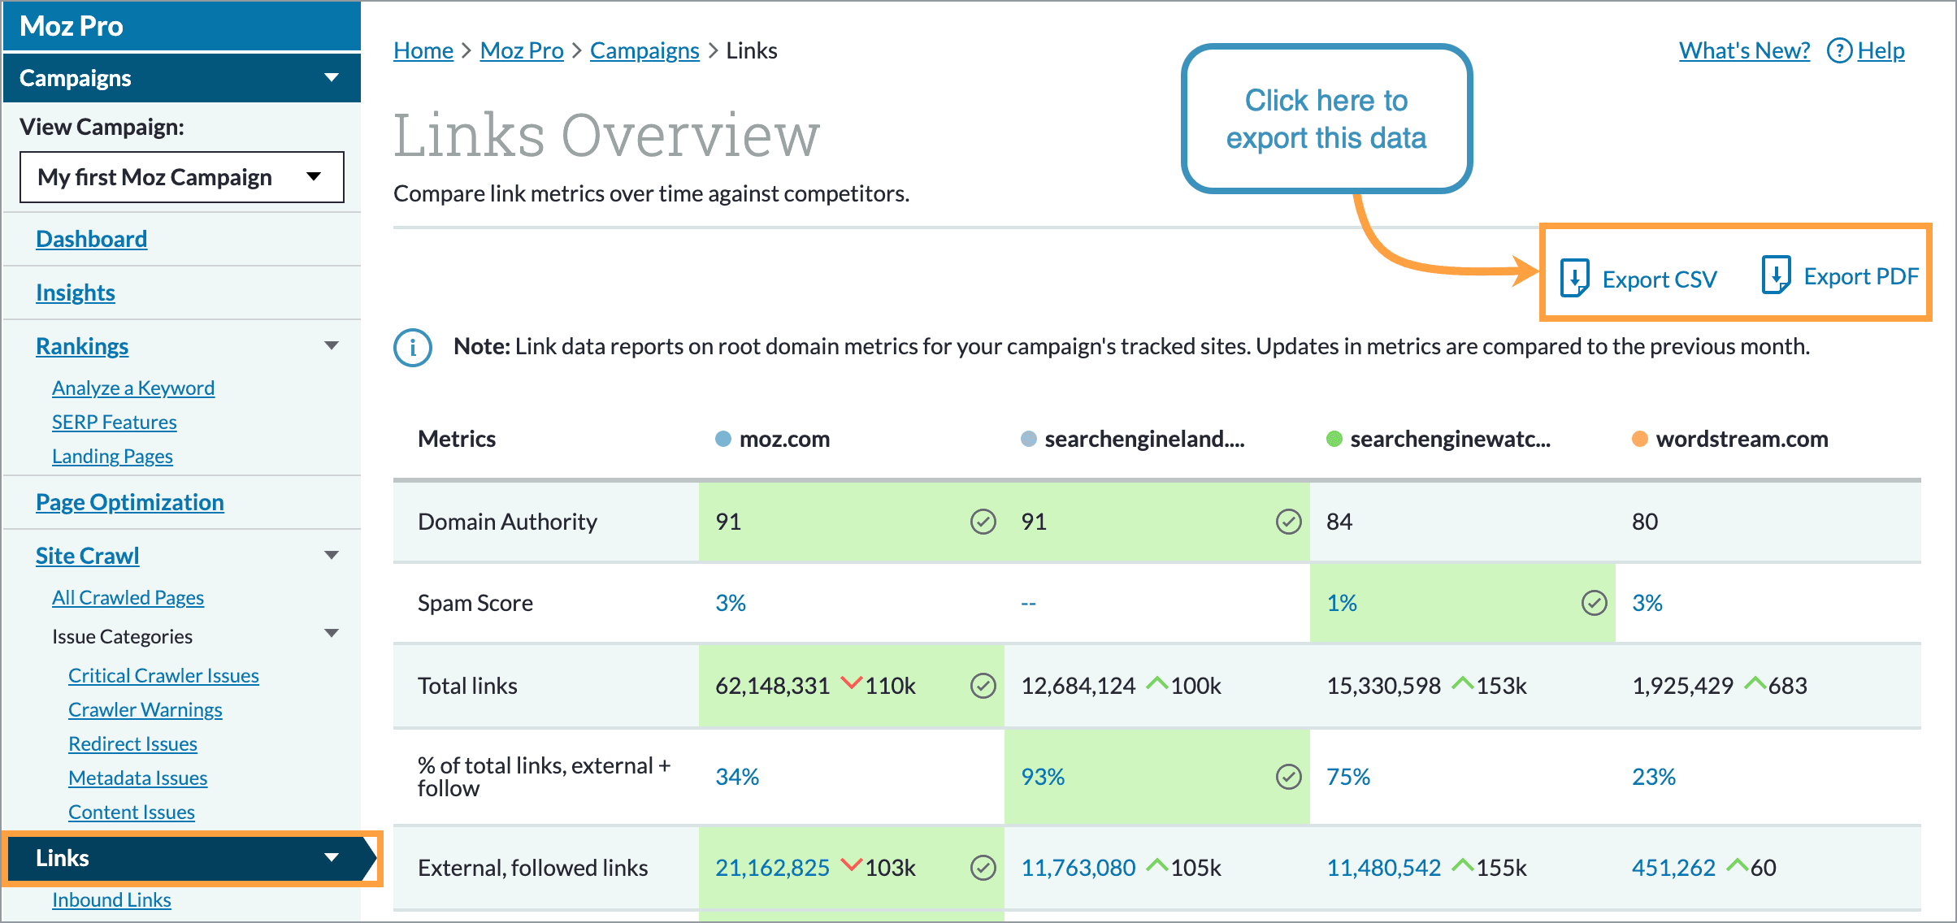Open the Help question-mark icon

tap(1839, 50)
